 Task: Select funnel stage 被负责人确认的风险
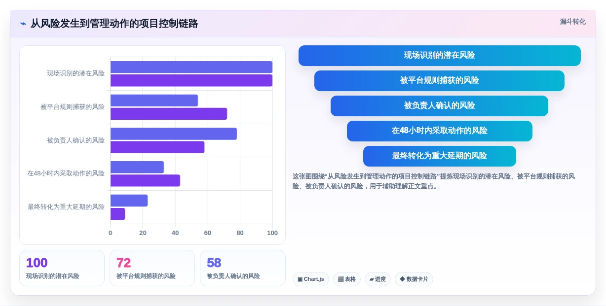(439, 106)
